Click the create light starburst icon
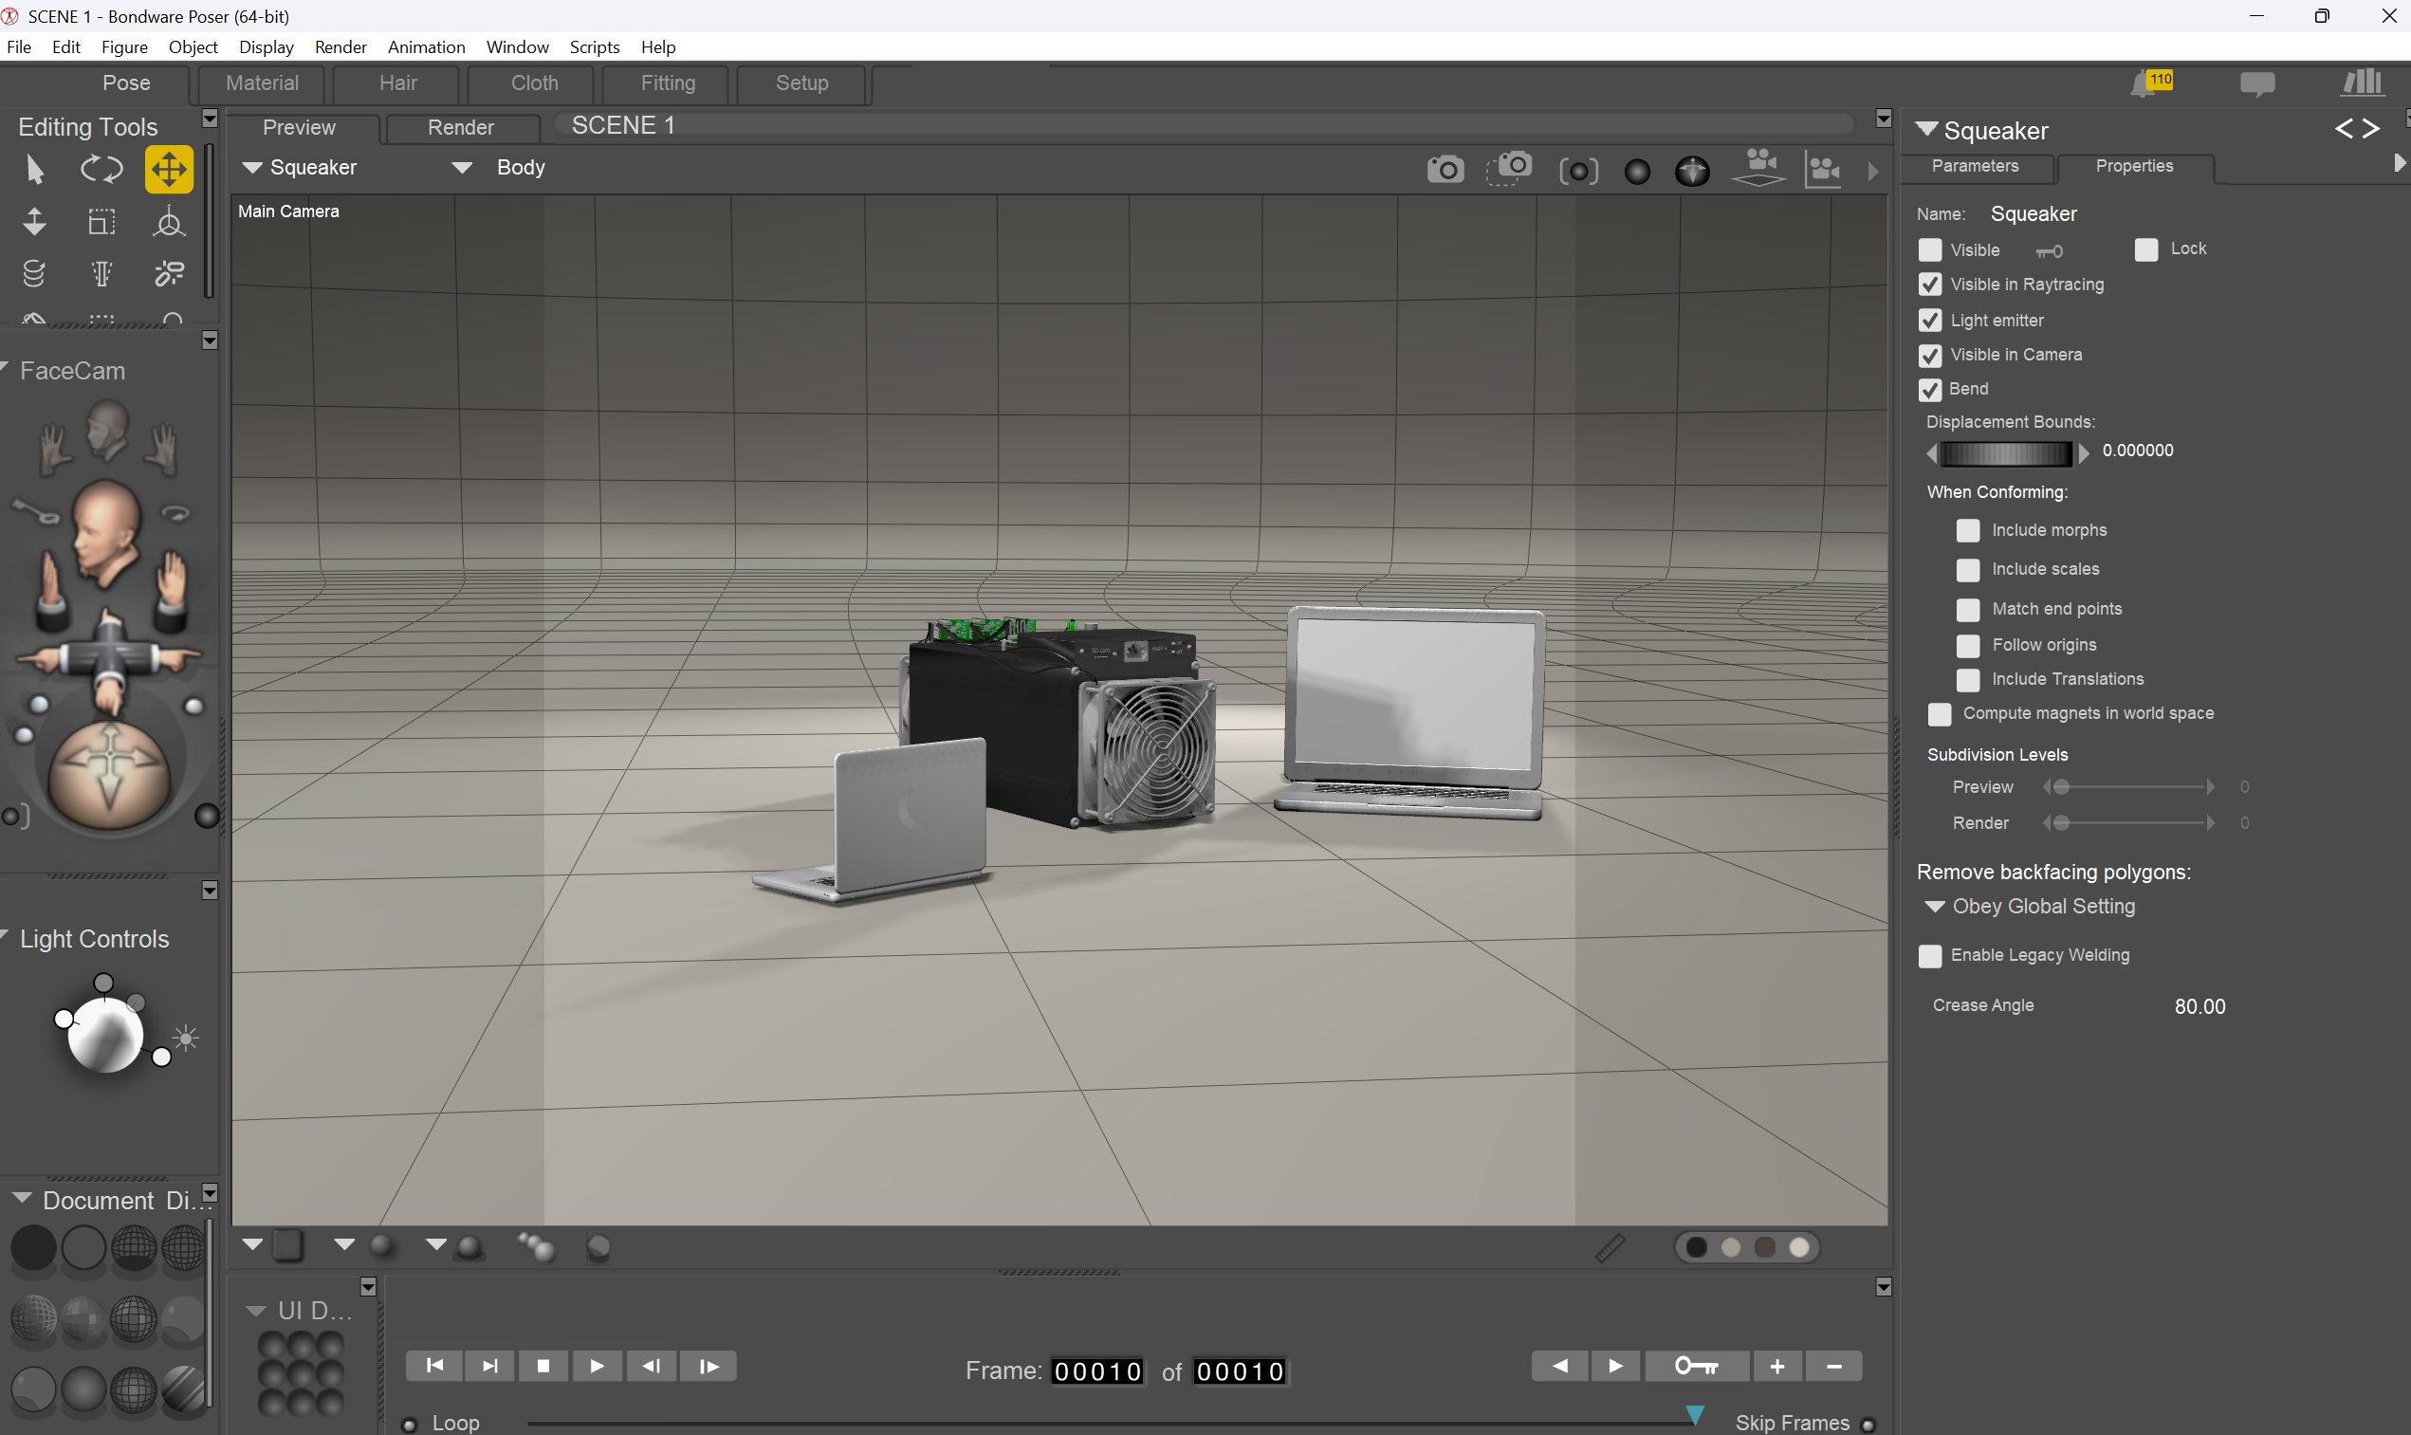 pos(187,1039)
